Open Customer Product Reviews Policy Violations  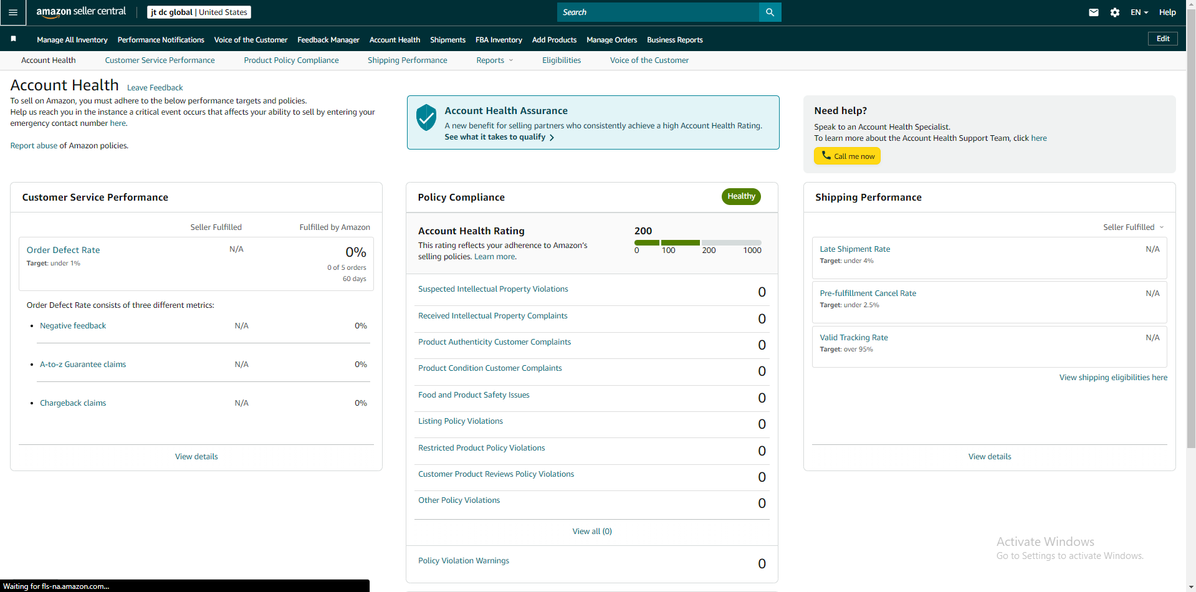click(496, 474)
